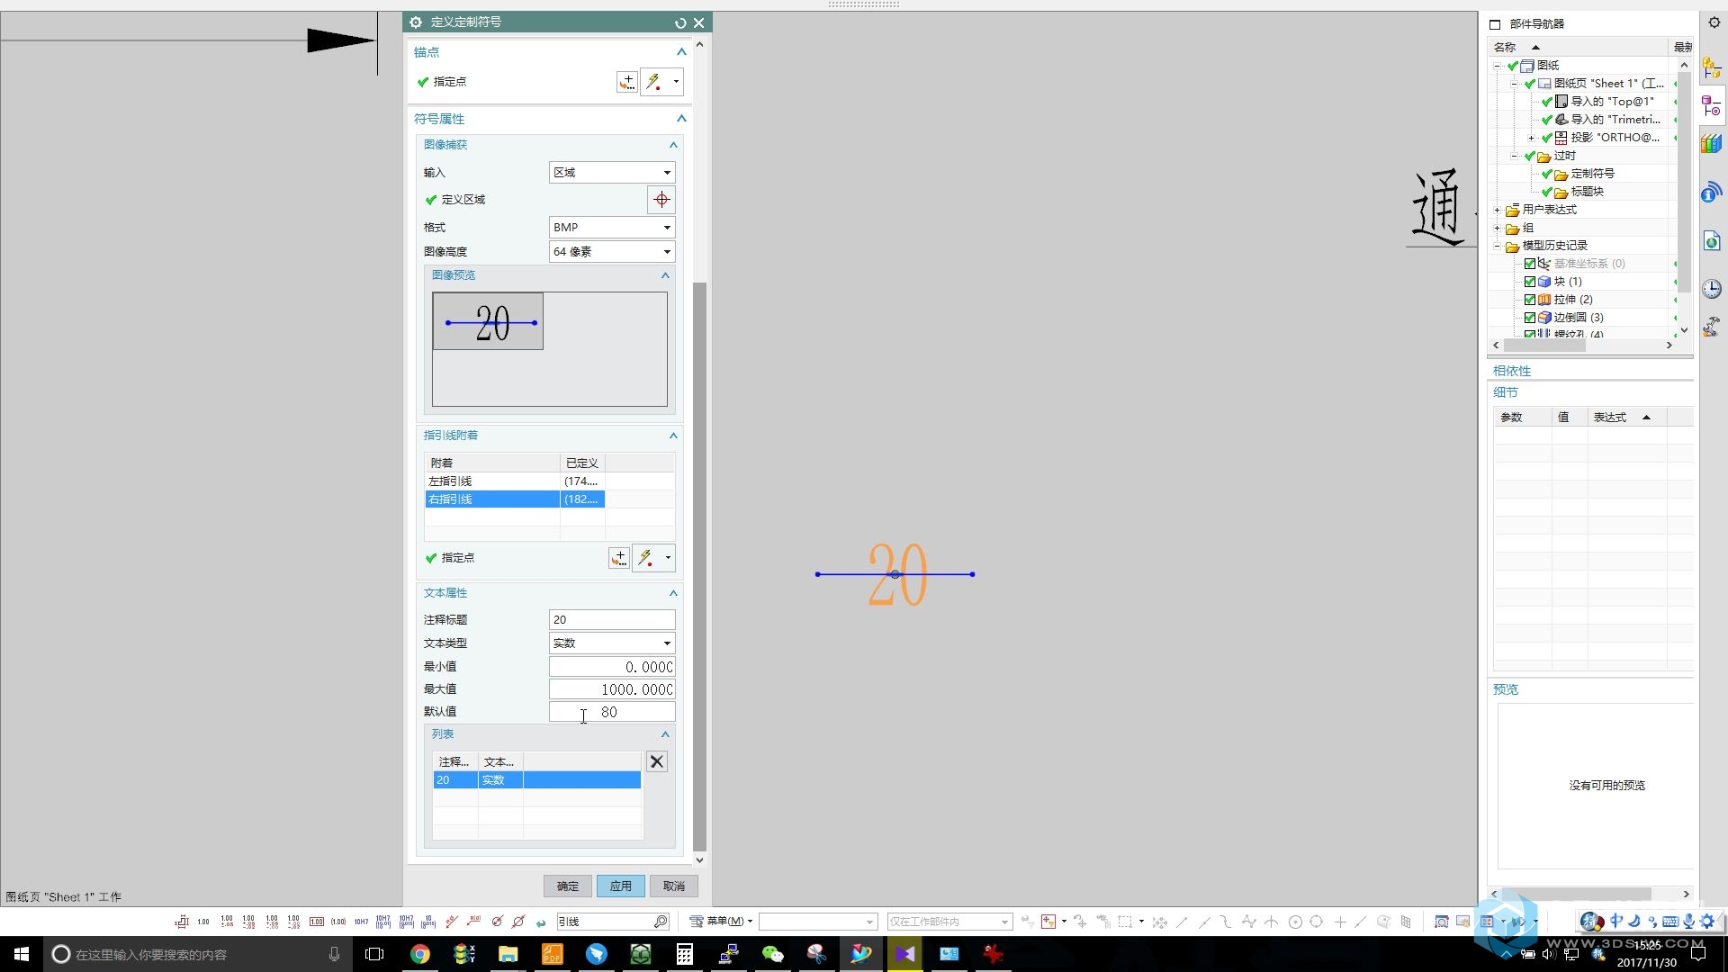
Task: Open the web browser sidebar icon
Action: pos(1712,240)
